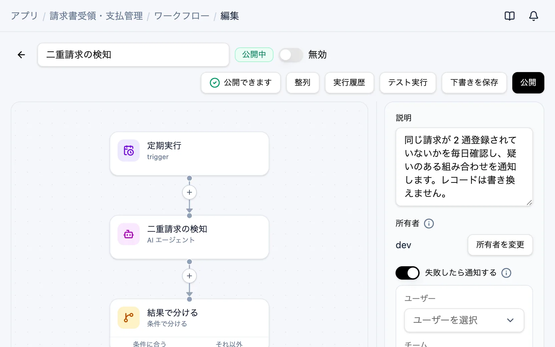The height and width of the screenshot is (347, 555).
Task: Go to ワークフロー breadcrumb
Action: pos(182,16)
